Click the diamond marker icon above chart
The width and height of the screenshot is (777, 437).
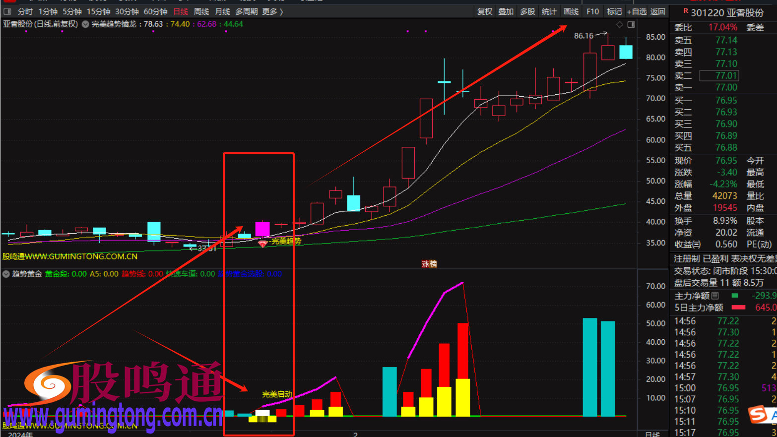(x=619, y=24)
